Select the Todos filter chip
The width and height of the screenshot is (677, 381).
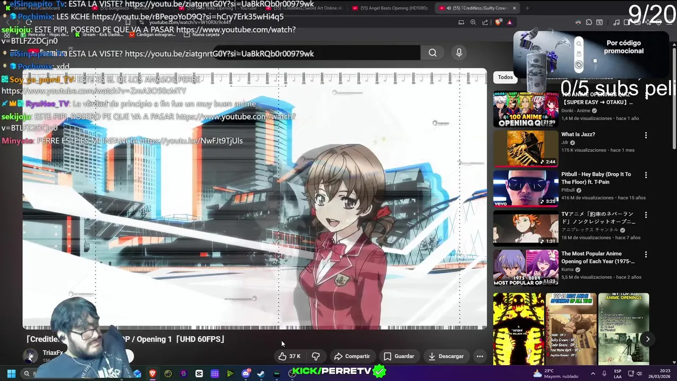pyautogui.click(x=505, y=77)
